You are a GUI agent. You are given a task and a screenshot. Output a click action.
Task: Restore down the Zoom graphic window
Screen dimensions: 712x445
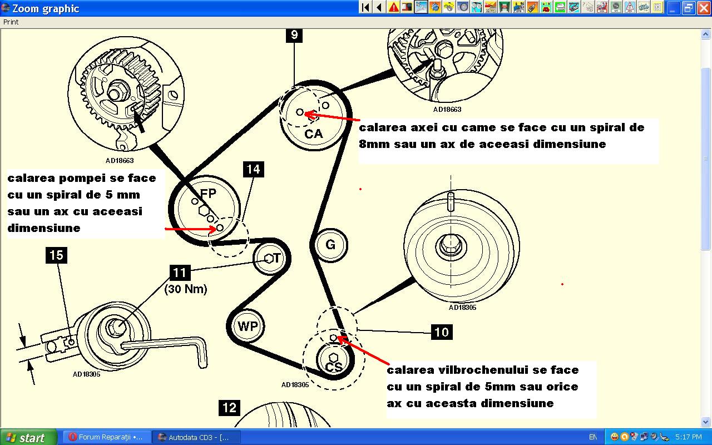[x=688, y=8]
